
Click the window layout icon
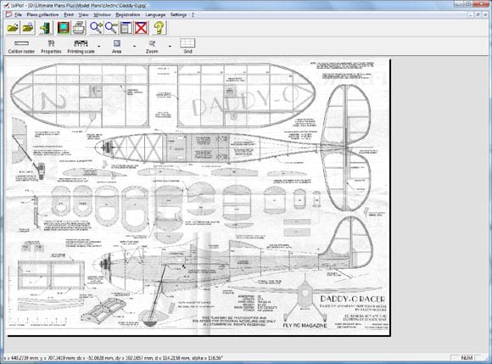(126, 28)
